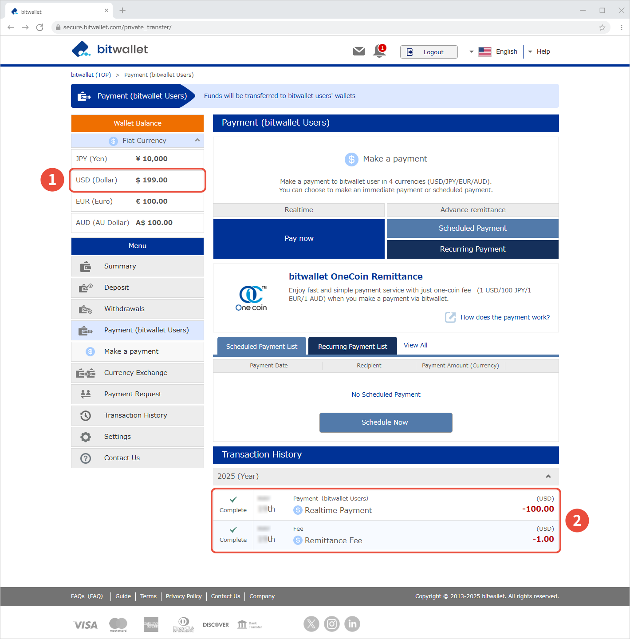Open the LinkedIn social icon
This screenshot has width=630, height=639.
[x=352, y=624]
